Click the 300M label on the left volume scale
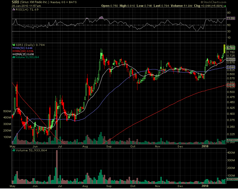Image resolution: width=238 pixels, height=189 pixels. coord(7,124)
